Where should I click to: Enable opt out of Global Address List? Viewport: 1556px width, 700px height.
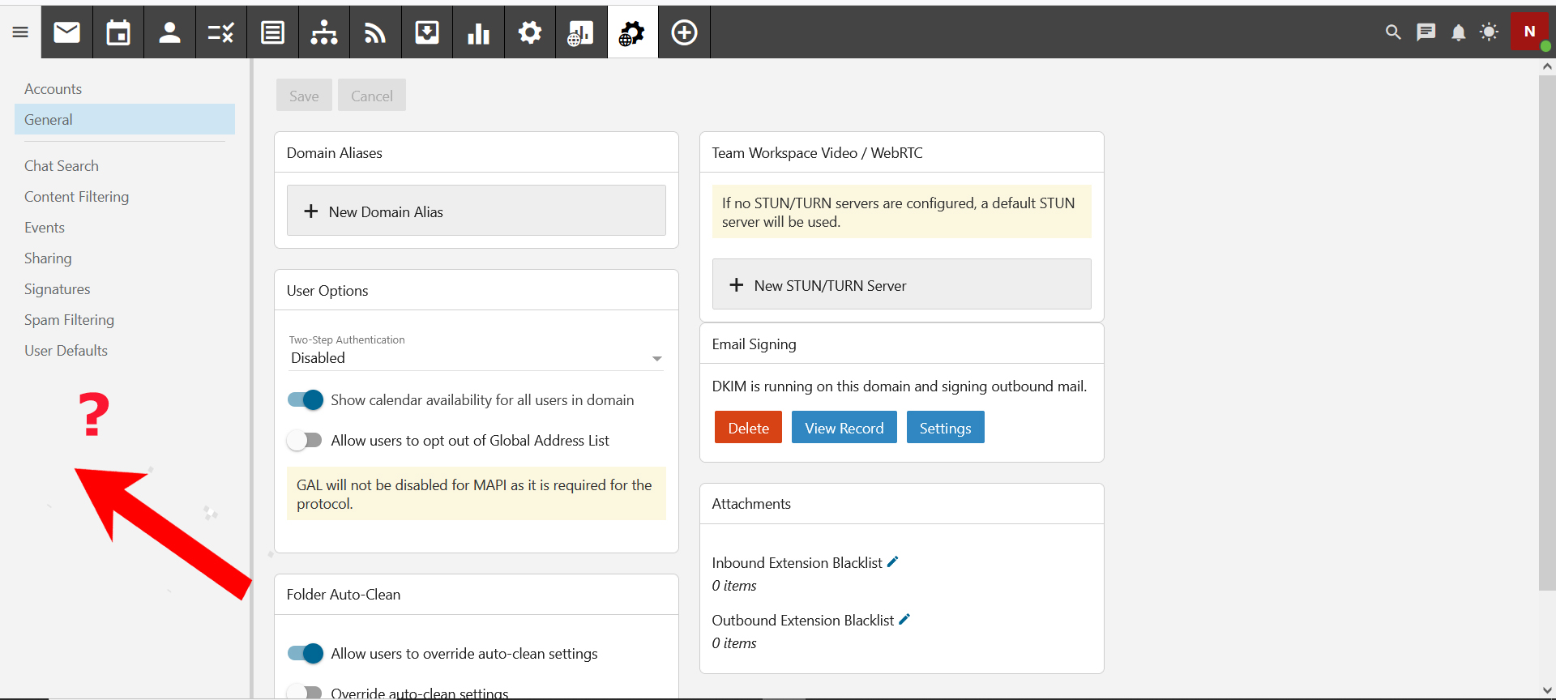point(306,441)
